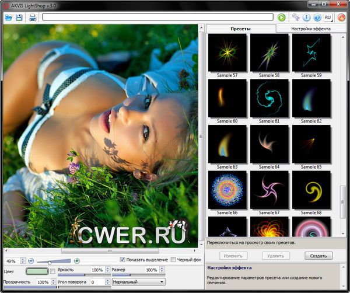Switch to the Пресеты tab
Image resolution: width=350 pixels, height=293 pixels.
tap(240, 28)
